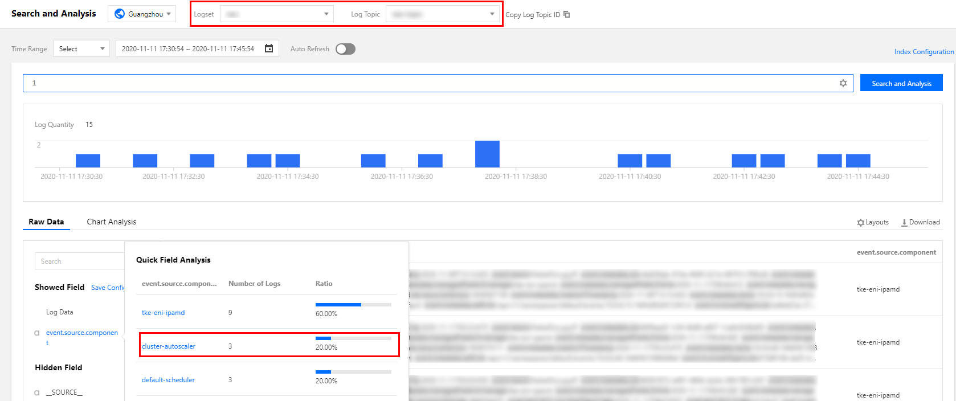Click the cluster-autoscaler field value link
Viewport: 956px width, 401px height.
pos(169,346)
